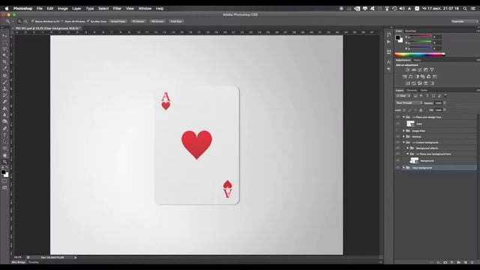Select the Blur tool
The image size is (480, 270).
[4, 115]
